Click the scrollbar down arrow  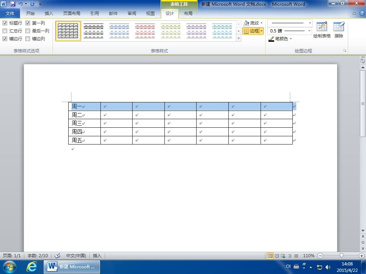(x=363, y=231)
